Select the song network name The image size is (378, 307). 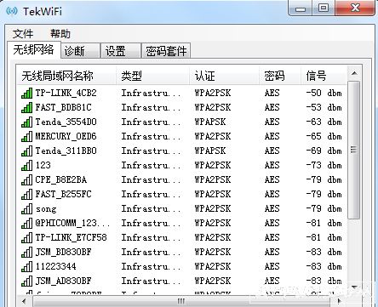point(46,209)
